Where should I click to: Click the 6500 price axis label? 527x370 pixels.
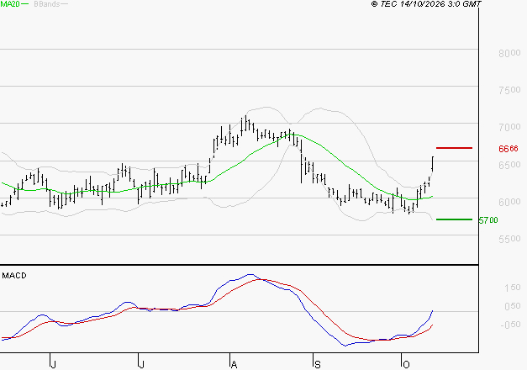pos(509,165)
